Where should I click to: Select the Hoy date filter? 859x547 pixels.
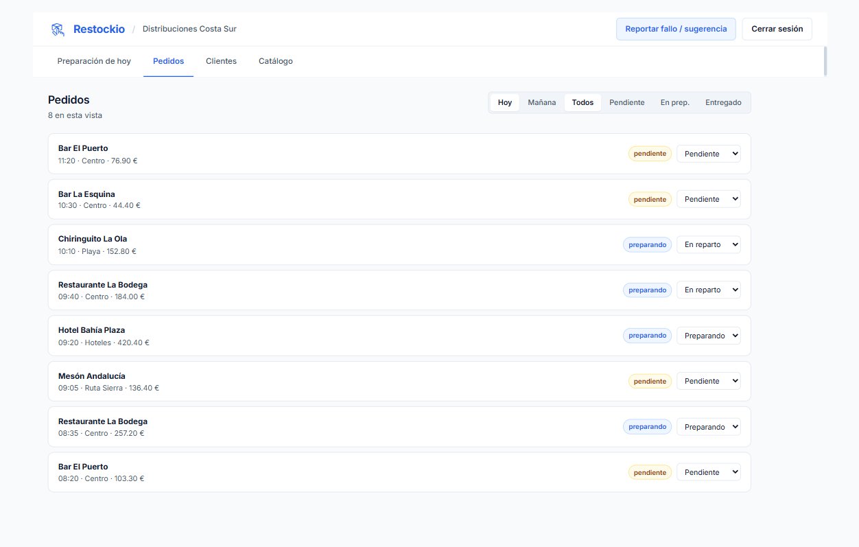(505, 103)
